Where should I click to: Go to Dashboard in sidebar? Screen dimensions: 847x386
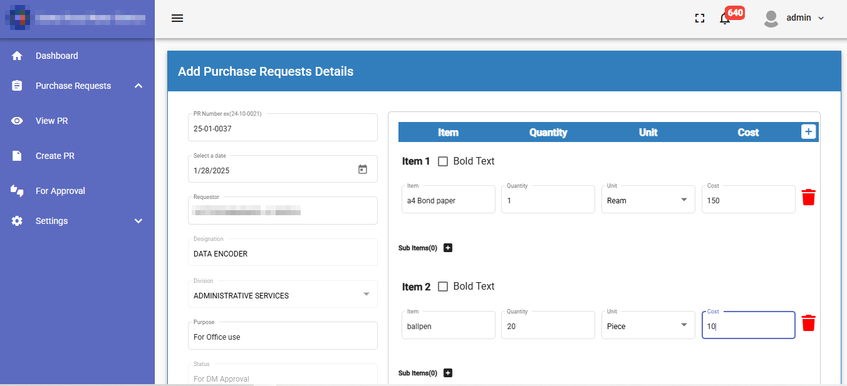pos(56,56)
